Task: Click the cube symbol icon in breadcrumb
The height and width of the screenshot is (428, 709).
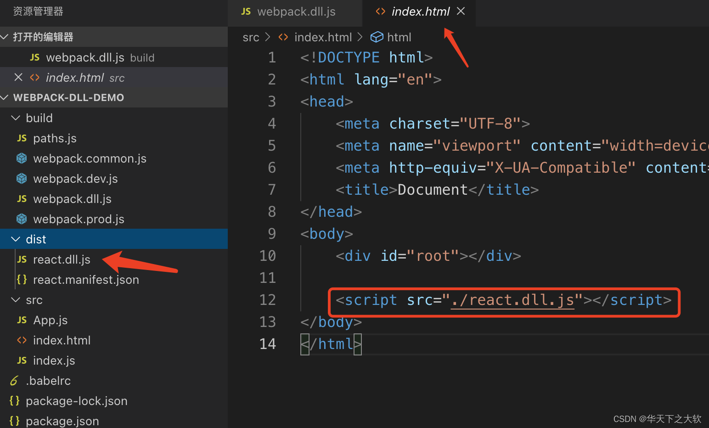Action: (377, 37)
